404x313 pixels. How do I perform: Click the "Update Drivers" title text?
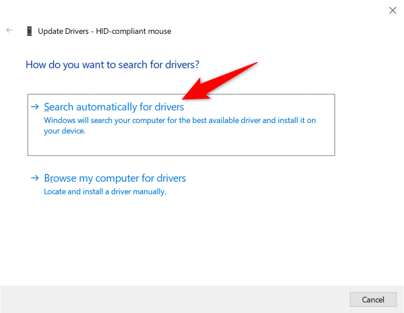64,31
